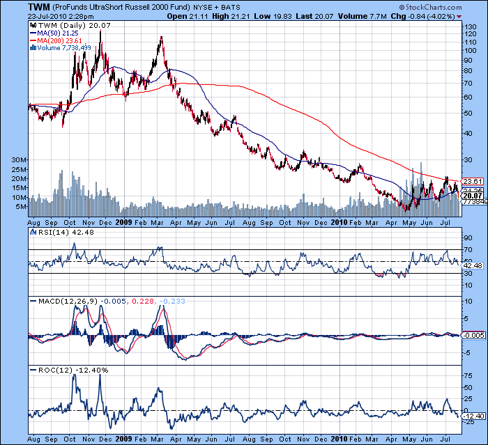This screenshot has height=445, width=488.
Task: Click the RSI(14) 42.48 label
Action: 66,233
